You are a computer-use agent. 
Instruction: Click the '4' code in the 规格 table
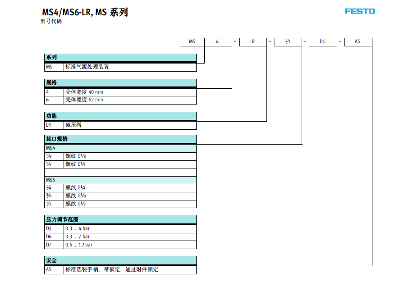[x=54, y=92]
